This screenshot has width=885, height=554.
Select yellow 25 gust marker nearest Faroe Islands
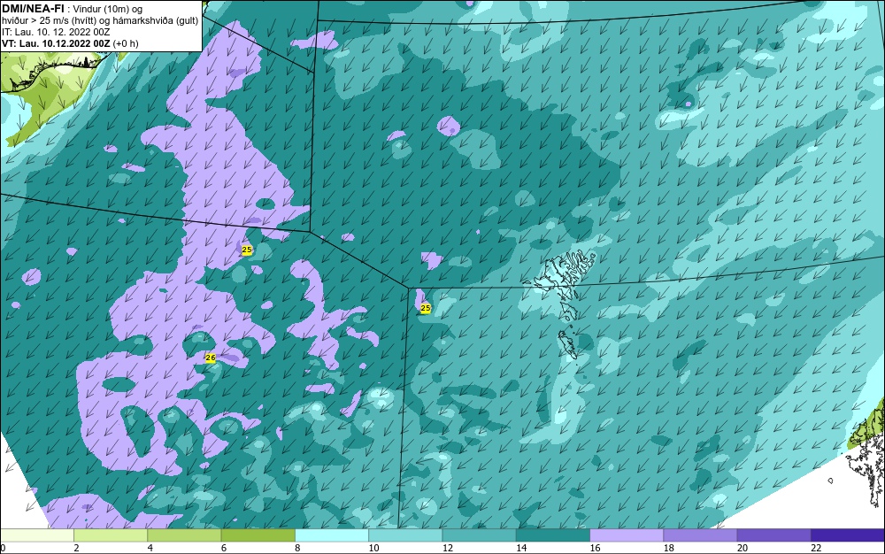coord(426,308)
